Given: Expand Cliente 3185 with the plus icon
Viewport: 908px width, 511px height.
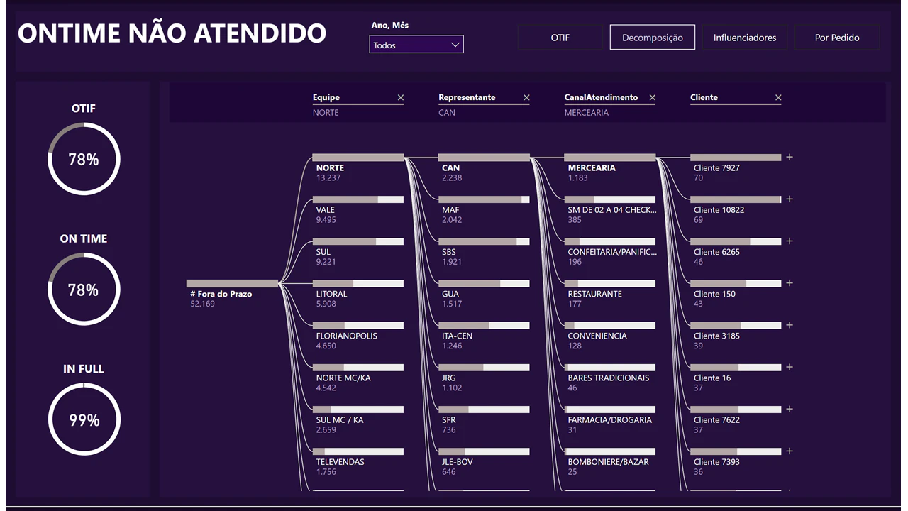Looking at the screenshot, I should coord(790,325).
